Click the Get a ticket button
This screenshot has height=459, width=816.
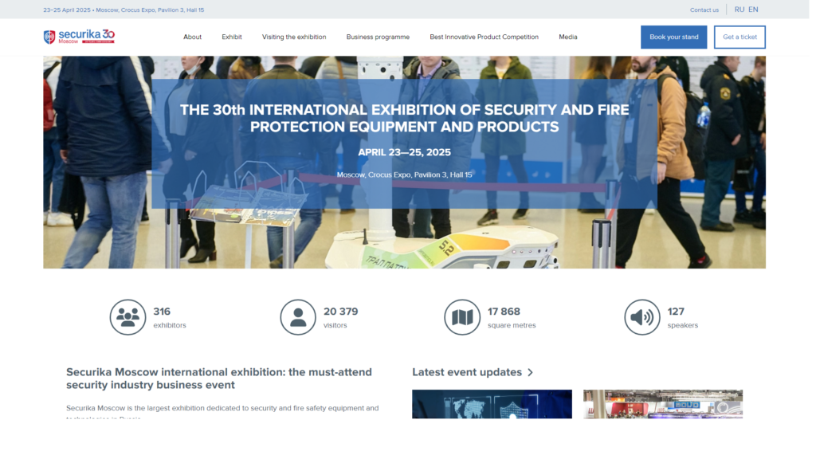739,37
